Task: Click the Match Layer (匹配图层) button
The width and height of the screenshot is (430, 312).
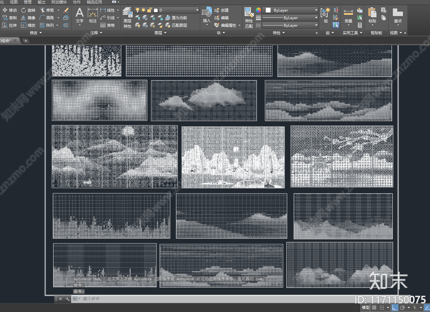Action: point(176,25)
